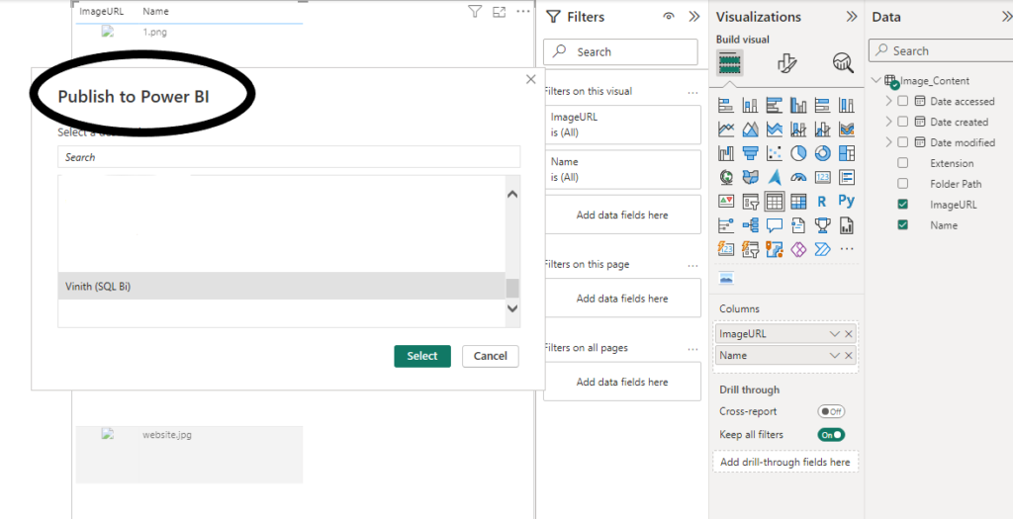This screenshot has width=1013, height=519.
Task: Select the KPI visual
Action: coord(726,202)
